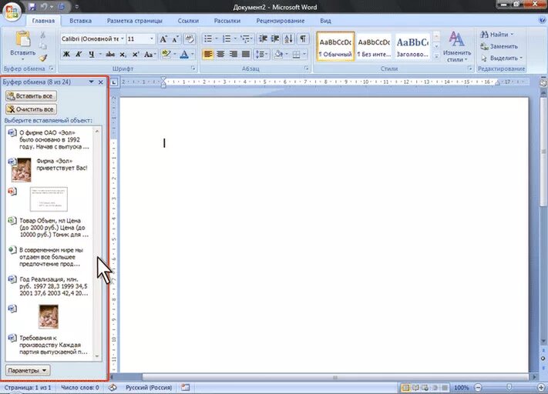Screen dimensions: 548x394
Task: Switch to Web Layout view icon
Action: (x=425, y=387)
